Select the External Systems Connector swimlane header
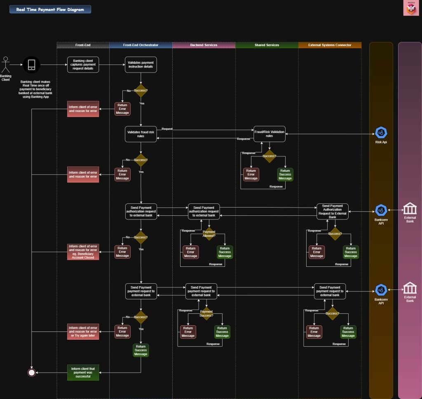This screenshot has height=399, width=422. click(330, 45)
